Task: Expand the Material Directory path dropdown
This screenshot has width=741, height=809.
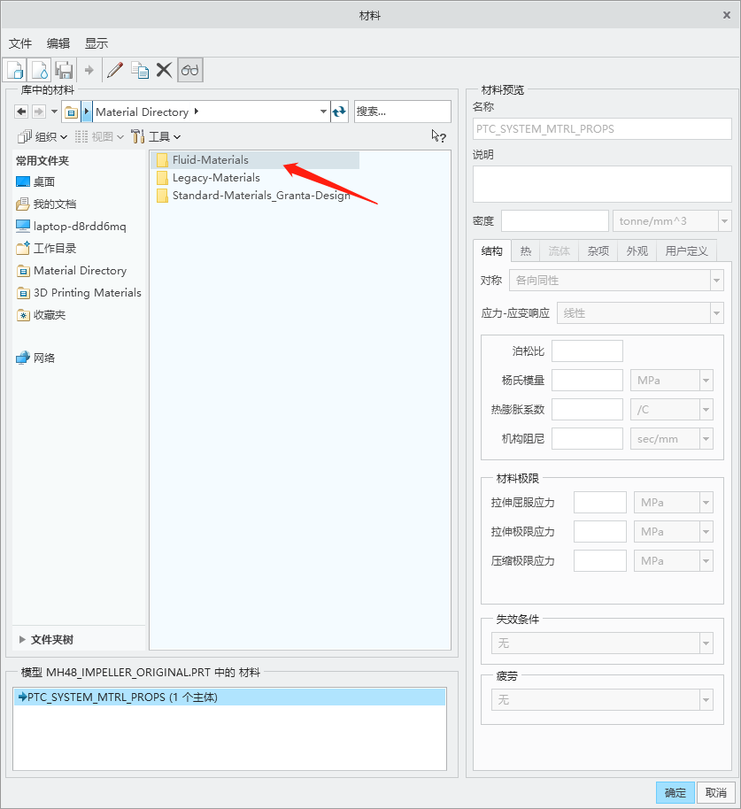Action: click(323, 112)
